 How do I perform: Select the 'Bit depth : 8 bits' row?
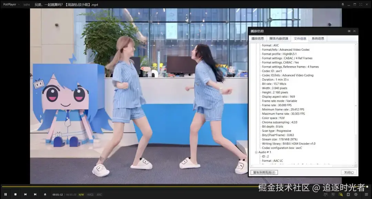tap(272, 127)
